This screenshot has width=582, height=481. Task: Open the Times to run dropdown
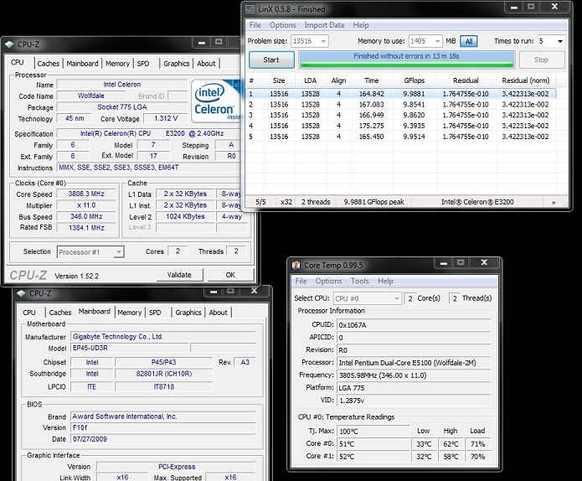(x=559, y=41)
